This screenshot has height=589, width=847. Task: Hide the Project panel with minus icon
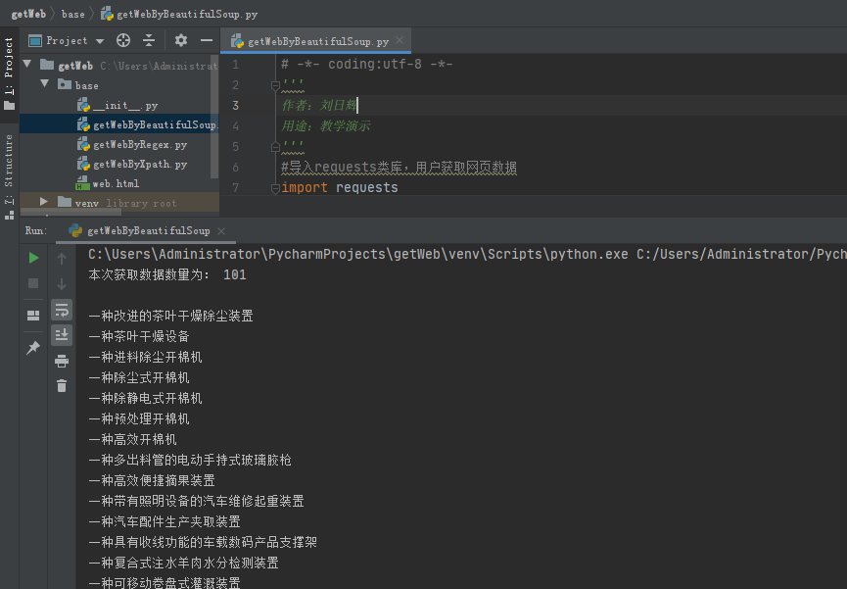pyautogui.click(x=207, y=40)
